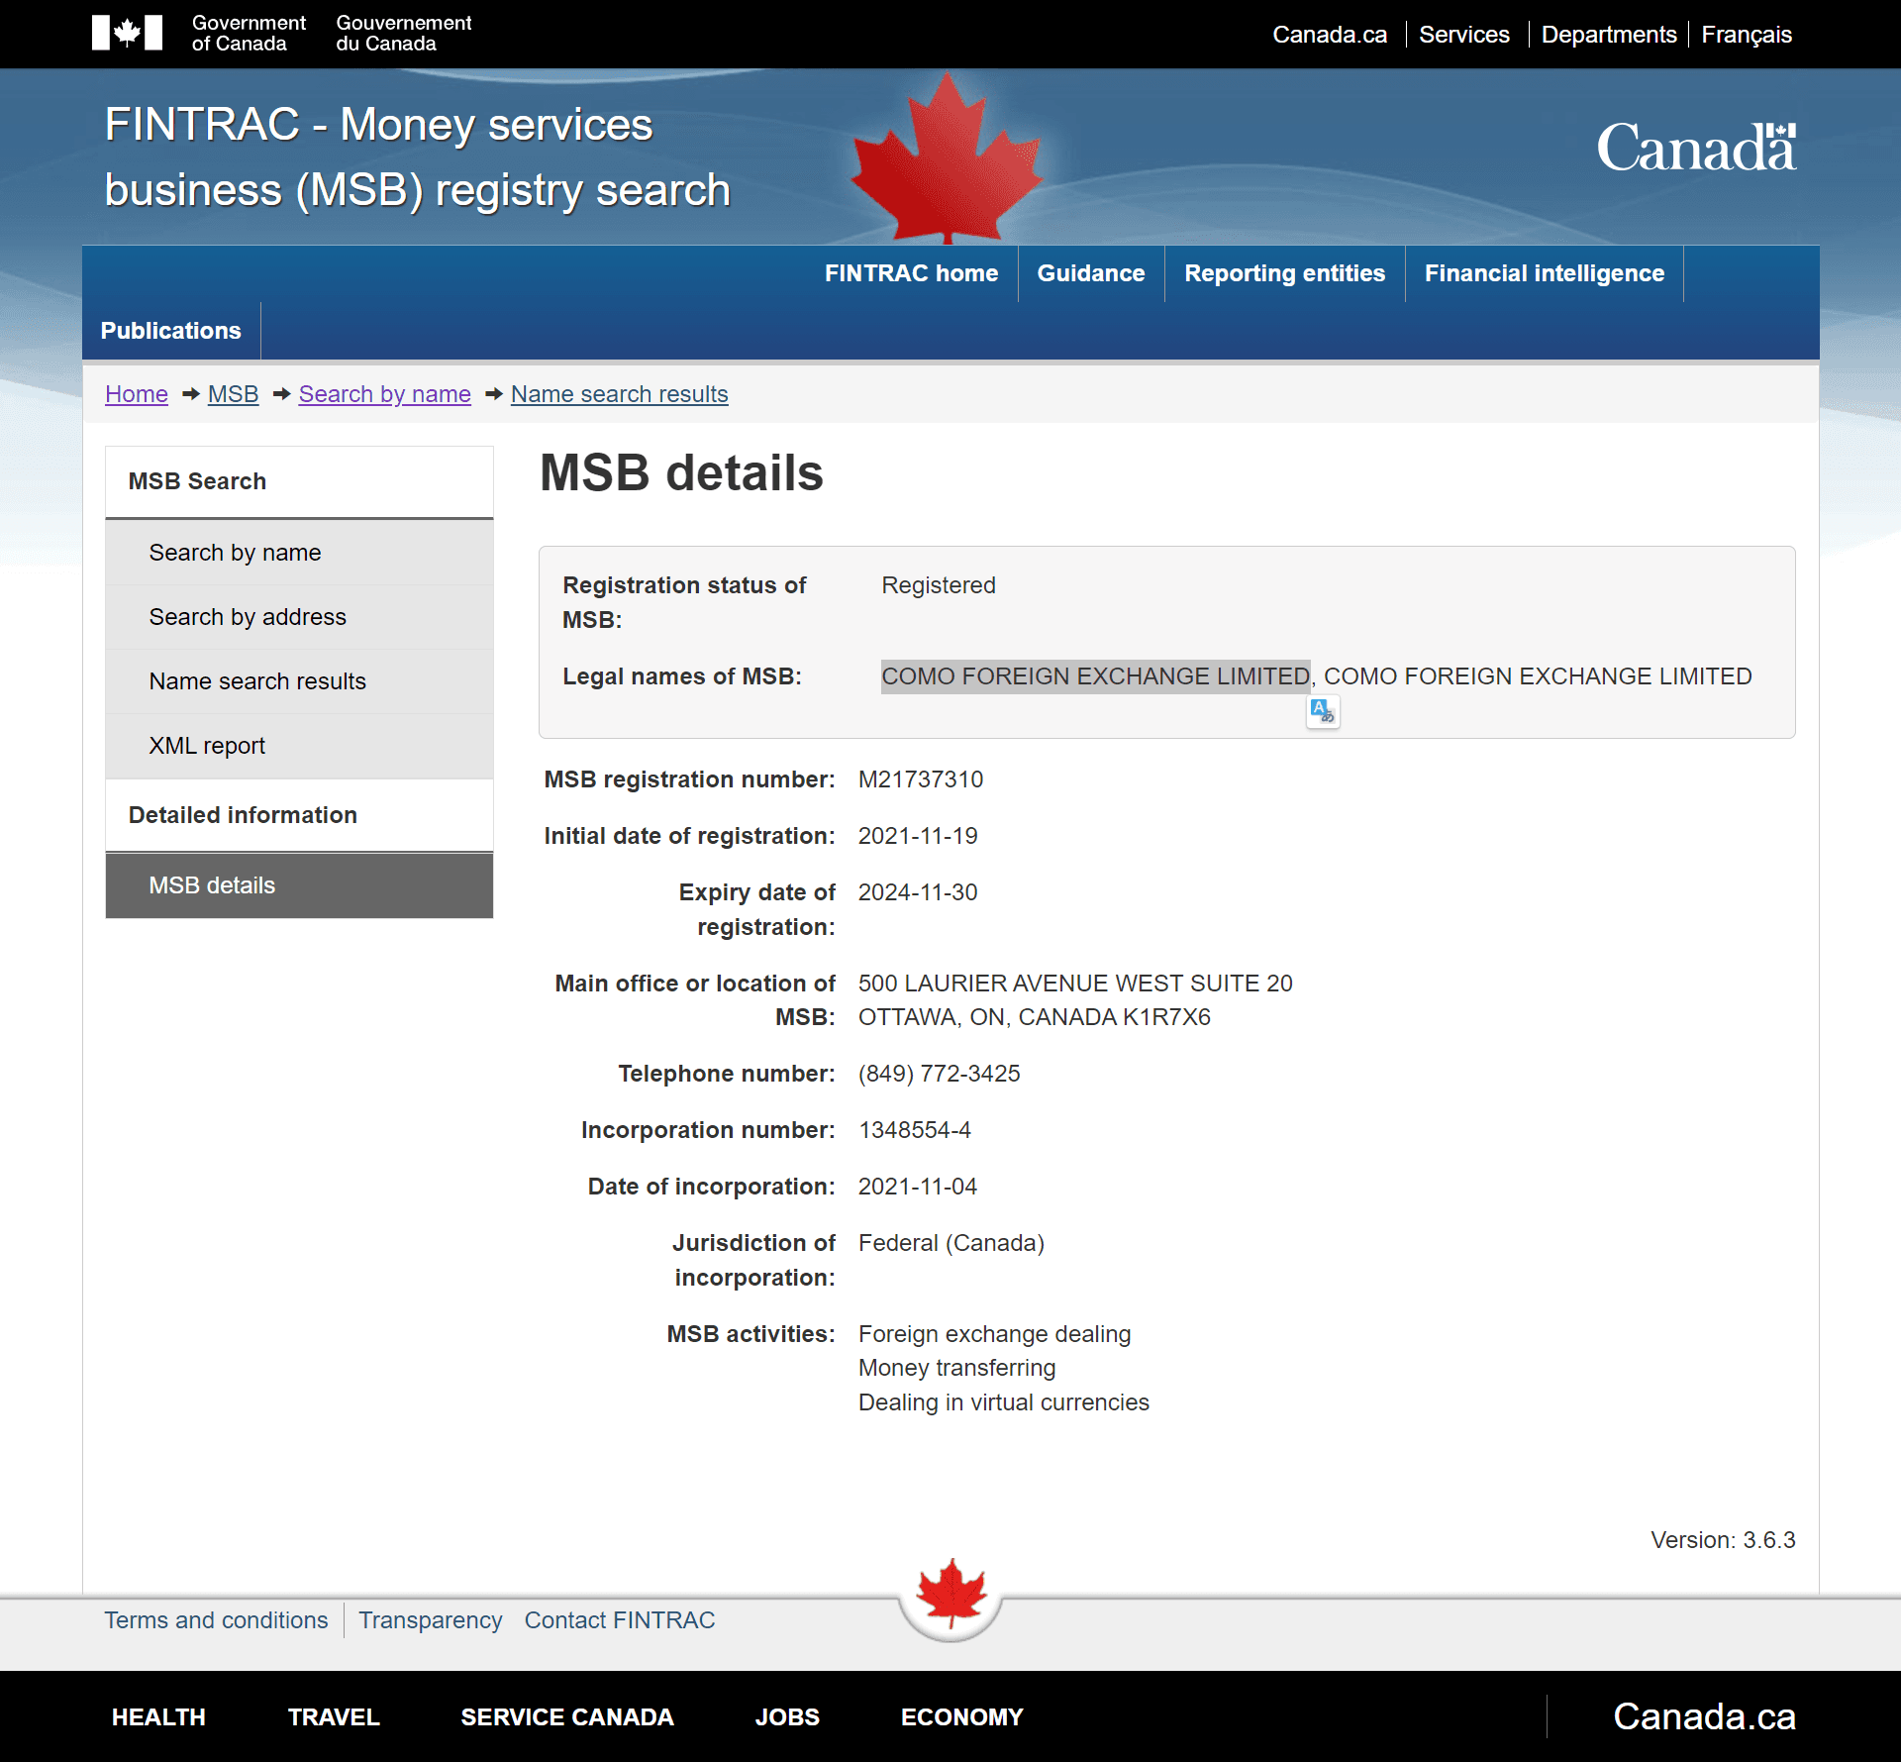The image size is (1901, 1762).
Task: Click the Publications menu icon
Action: 170,331
